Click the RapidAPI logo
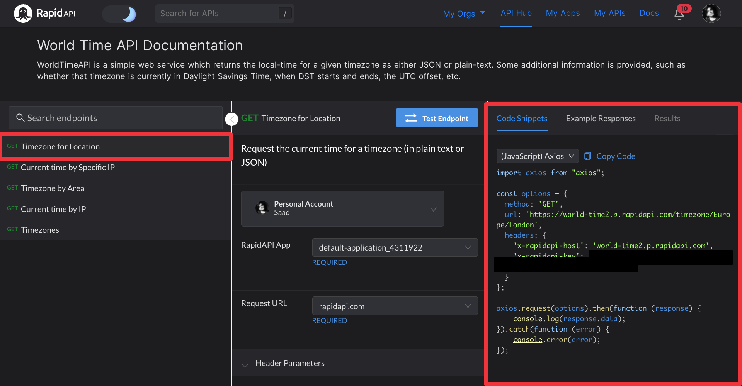Screen dimensions: 742x386 point(44,14)
